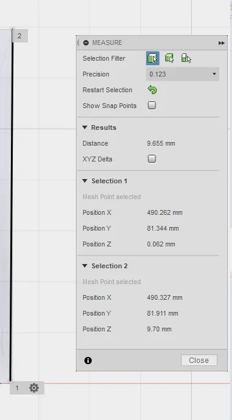Enable the Show Snap Points checkbox
This screenshot has width=232, height=420.
[152, 105]
